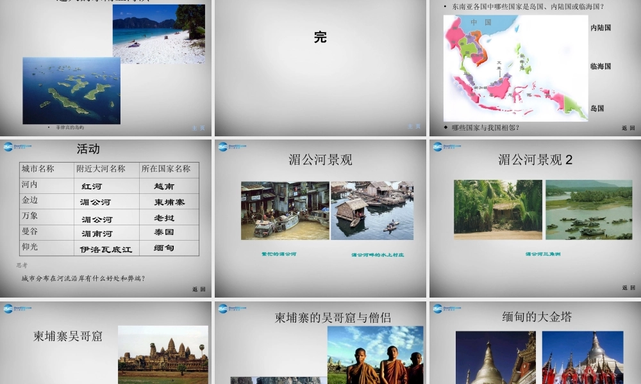Click the 思考 label below the table
Screen dimensions: 641x384
[22, 265]
